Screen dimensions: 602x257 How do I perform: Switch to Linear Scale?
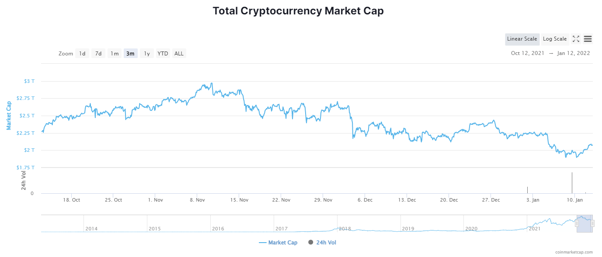(x=522, y=39)
